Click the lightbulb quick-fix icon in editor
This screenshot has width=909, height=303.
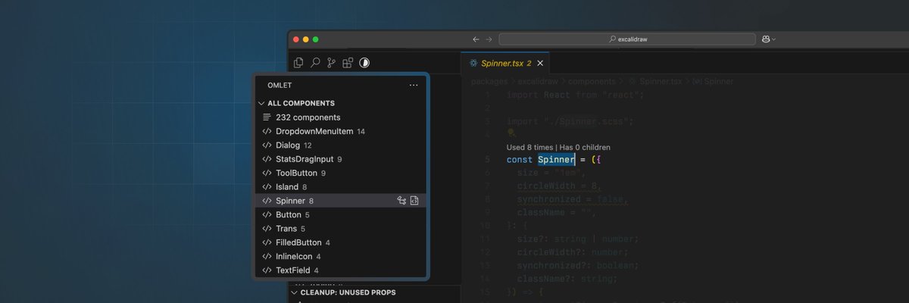coord(511,132)
